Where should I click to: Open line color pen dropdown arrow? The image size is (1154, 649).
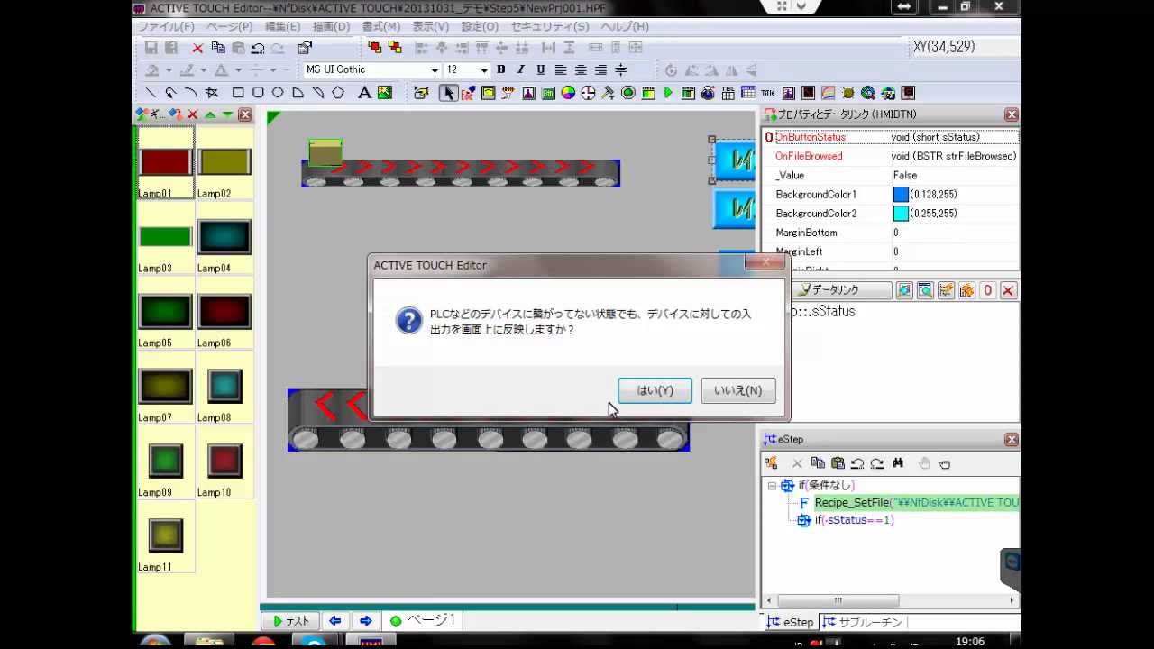[x=203, y=70]
